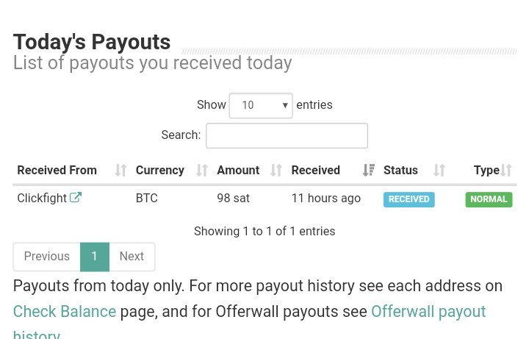Image resolution: width=529 pixels, height=339 pixels.
Task: Open the Show entries dropdown
Action: (x=261, y=105)
